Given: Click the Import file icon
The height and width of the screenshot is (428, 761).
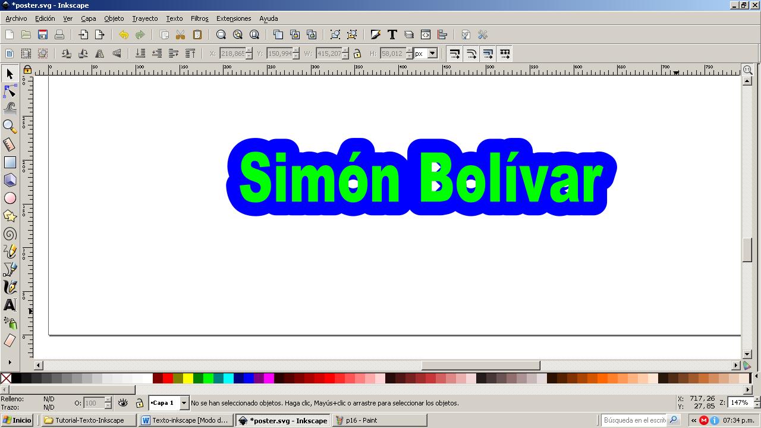Looking at the screenshot, I should point(83,35).
